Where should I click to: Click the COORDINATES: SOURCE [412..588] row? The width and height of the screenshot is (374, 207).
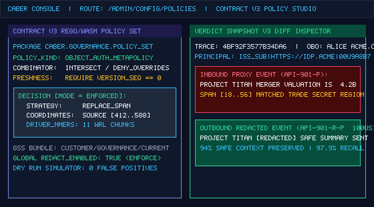tap(88, 115)
